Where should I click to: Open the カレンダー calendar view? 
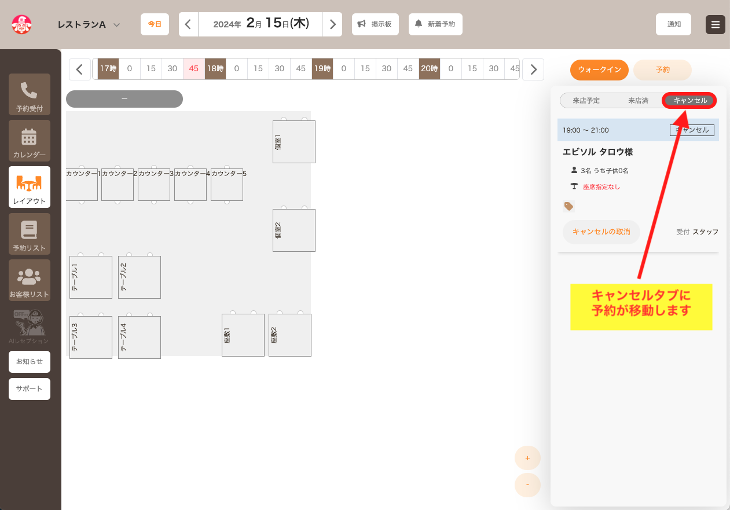pyautogui.click(x=29, y=141)
